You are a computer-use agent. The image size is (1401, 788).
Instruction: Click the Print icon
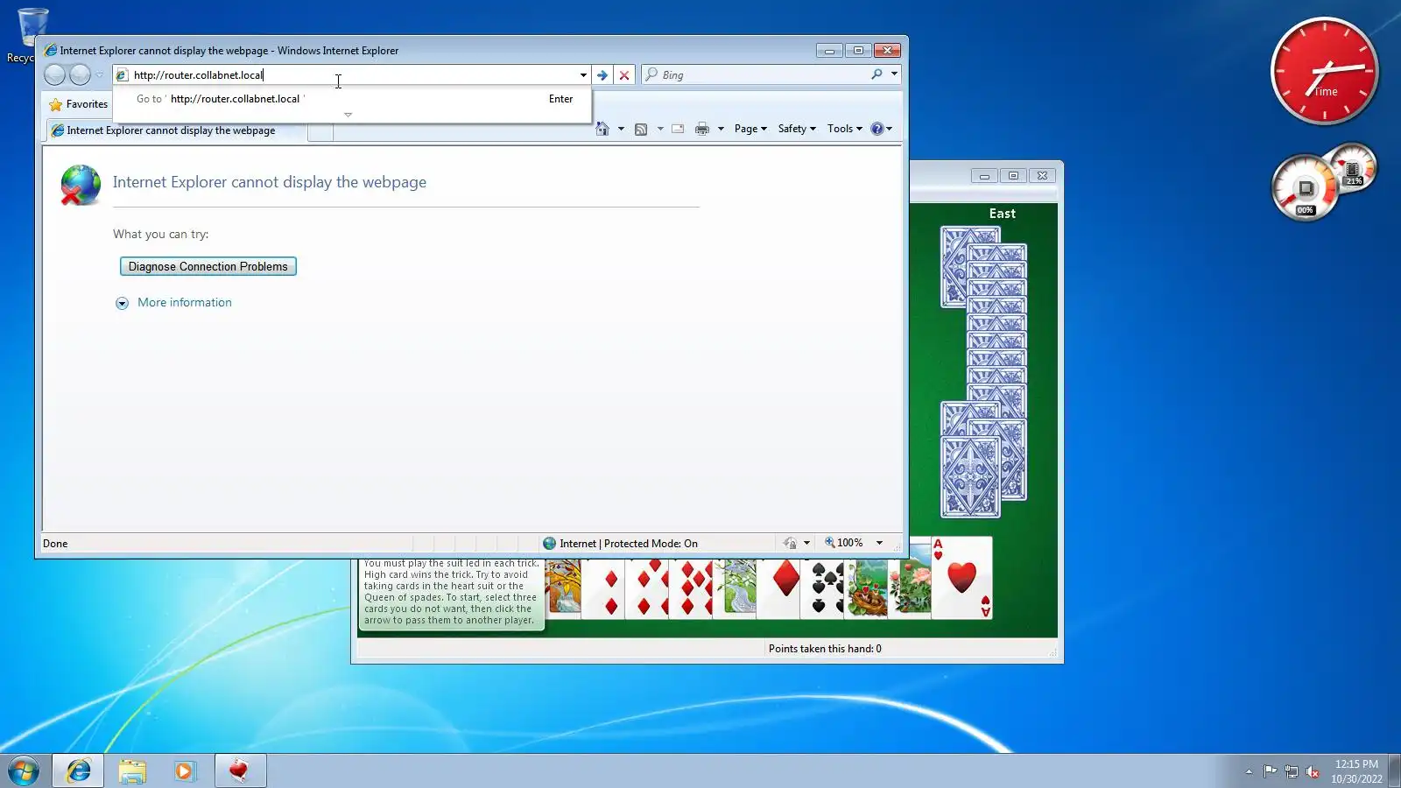pos(702,129)
